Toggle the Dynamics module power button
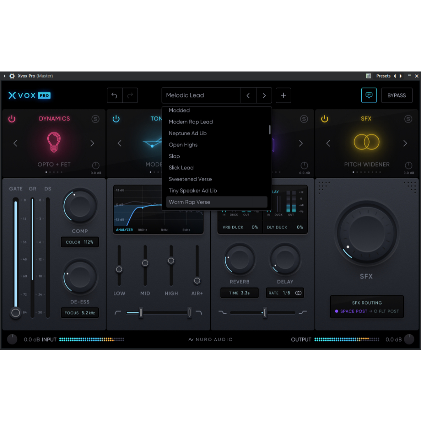 click(x=12, y=119)
